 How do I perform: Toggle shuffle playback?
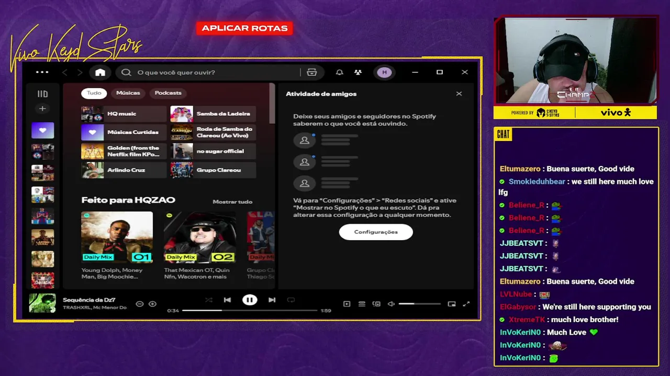tap(209, 300)
